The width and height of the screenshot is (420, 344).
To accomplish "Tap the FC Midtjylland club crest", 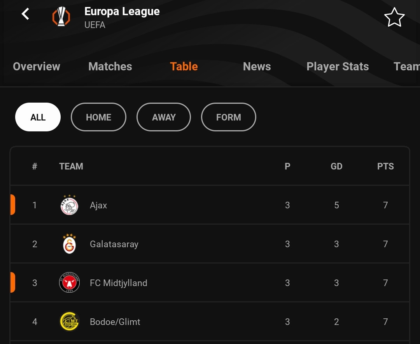I will 69,283.
